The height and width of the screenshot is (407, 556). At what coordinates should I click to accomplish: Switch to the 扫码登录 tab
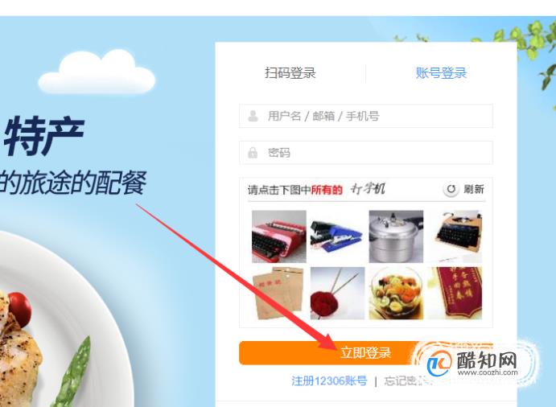[x=290, y=73]
